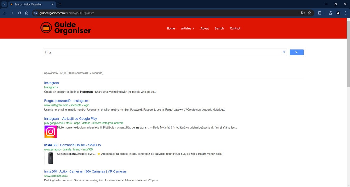This screenshot has height=187, width=350.
Task: Open the Insta360 action cameras link
Action: pyautogui.click(x=85, y=171)
